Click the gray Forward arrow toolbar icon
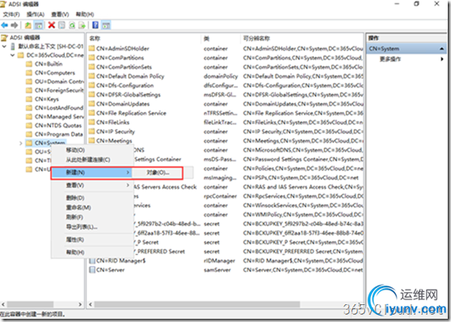The width and height of the screenshot is (451, 322). click(15, 25)
